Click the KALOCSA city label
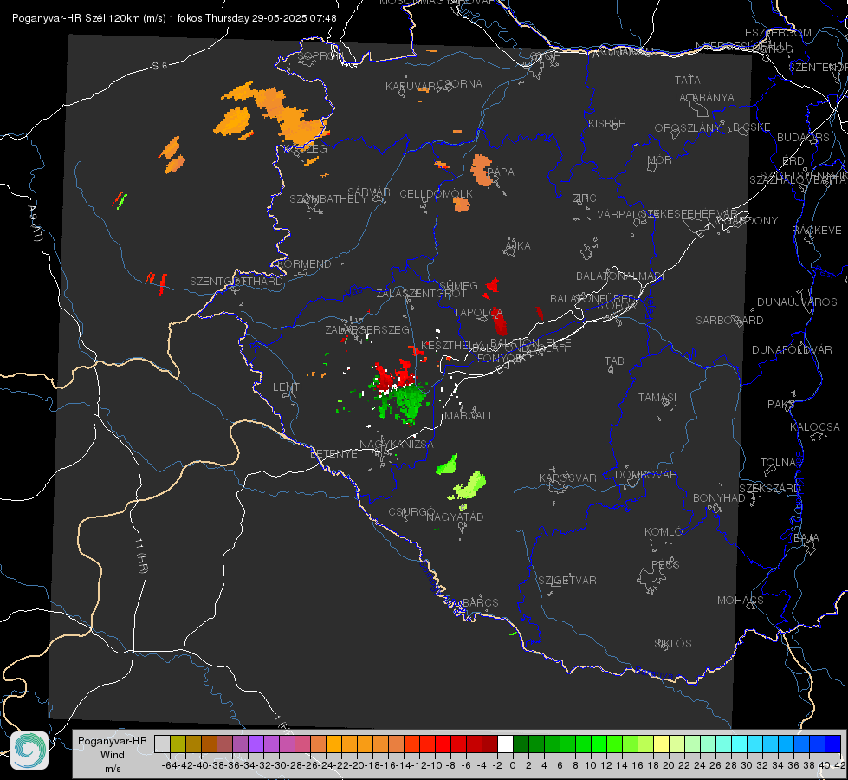This screenshot has height=780, width=848. point(815,427)
